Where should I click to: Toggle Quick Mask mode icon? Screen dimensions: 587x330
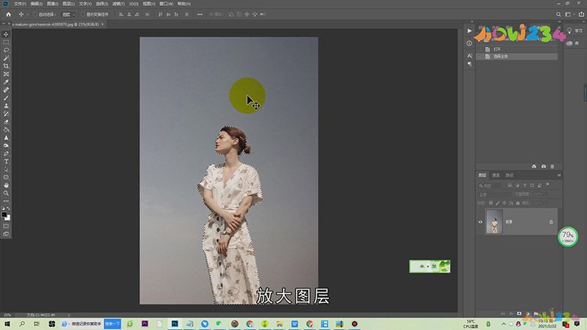6,226
